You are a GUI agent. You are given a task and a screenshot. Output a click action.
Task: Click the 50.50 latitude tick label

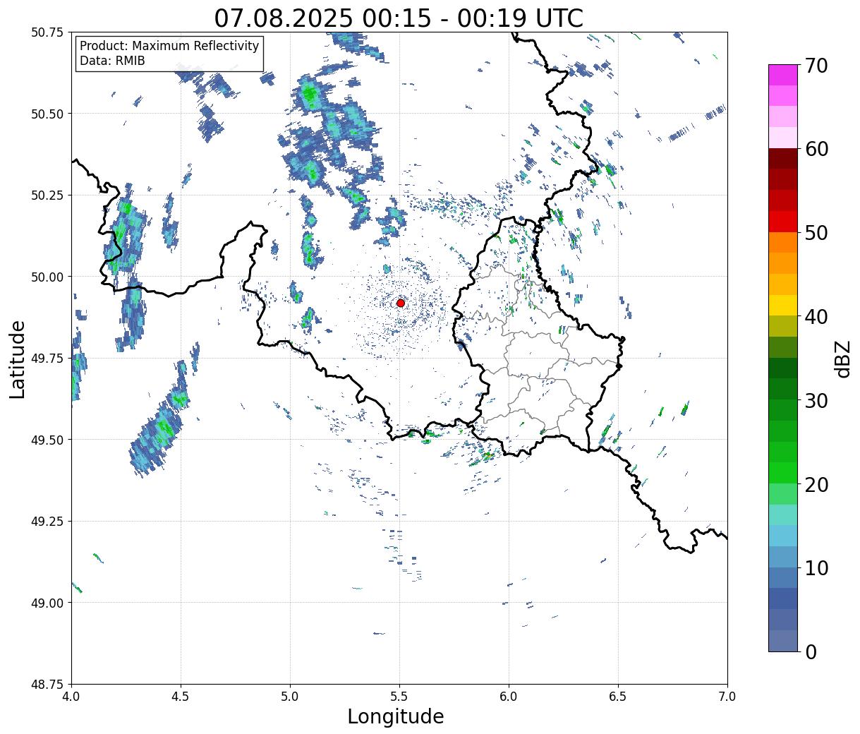coord(47,114)
